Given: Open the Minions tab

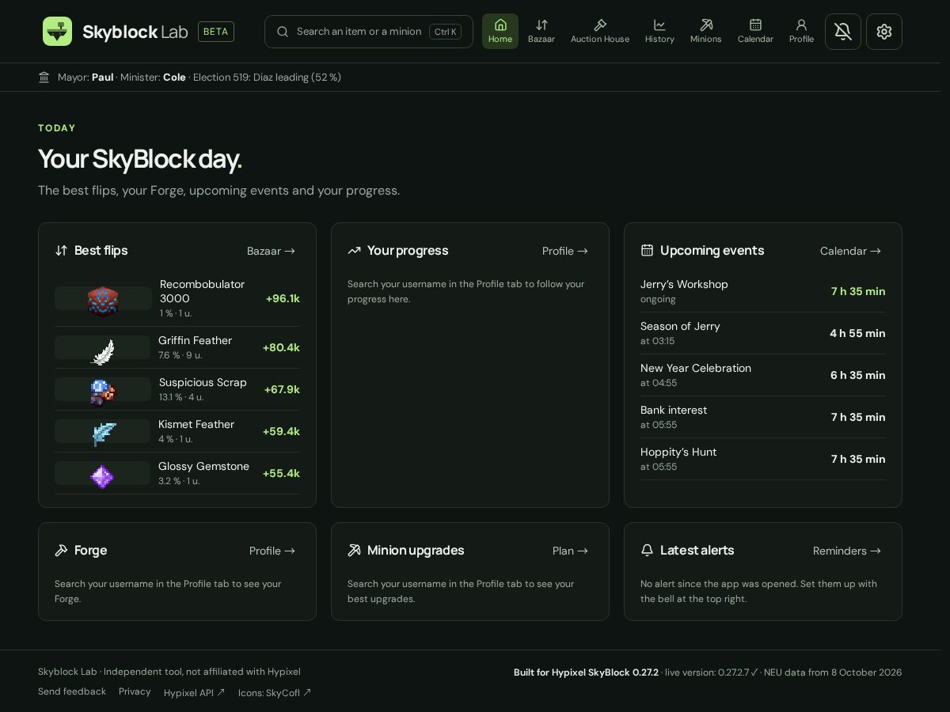Looking at the screenshot, I should click(x=706, y=32).
